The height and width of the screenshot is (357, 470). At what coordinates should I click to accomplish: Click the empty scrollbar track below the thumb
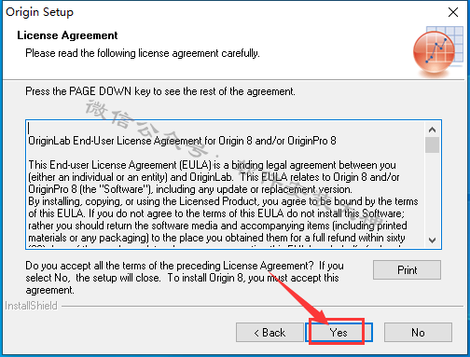pyautogui.click(x=432, y=193)
